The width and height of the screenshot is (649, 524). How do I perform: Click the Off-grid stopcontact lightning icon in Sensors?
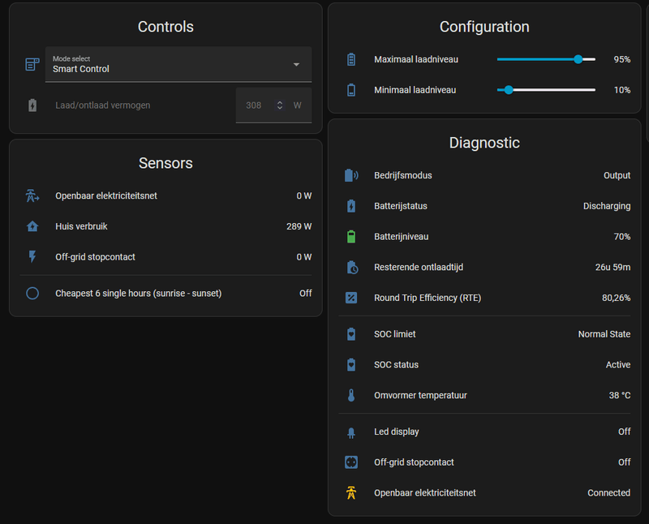click(32, 257)
